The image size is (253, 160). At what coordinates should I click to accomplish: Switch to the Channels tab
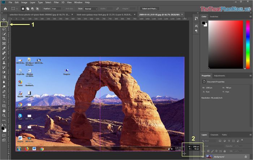[214, 135]
